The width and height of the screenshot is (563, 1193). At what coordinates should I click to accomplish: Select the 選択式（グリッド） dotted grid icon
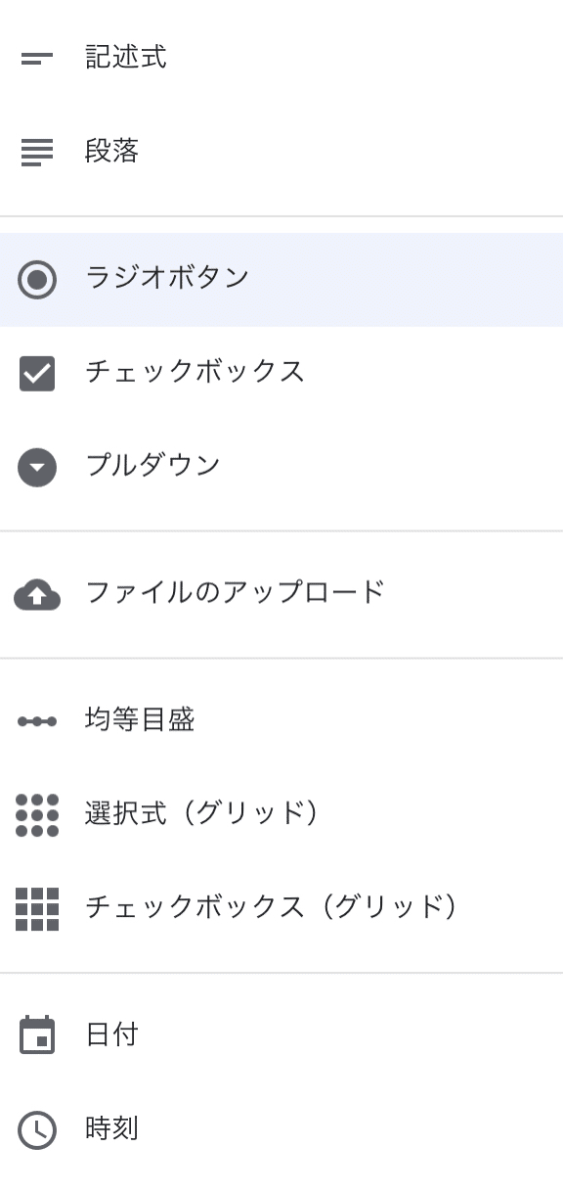(x=36, y=813)
